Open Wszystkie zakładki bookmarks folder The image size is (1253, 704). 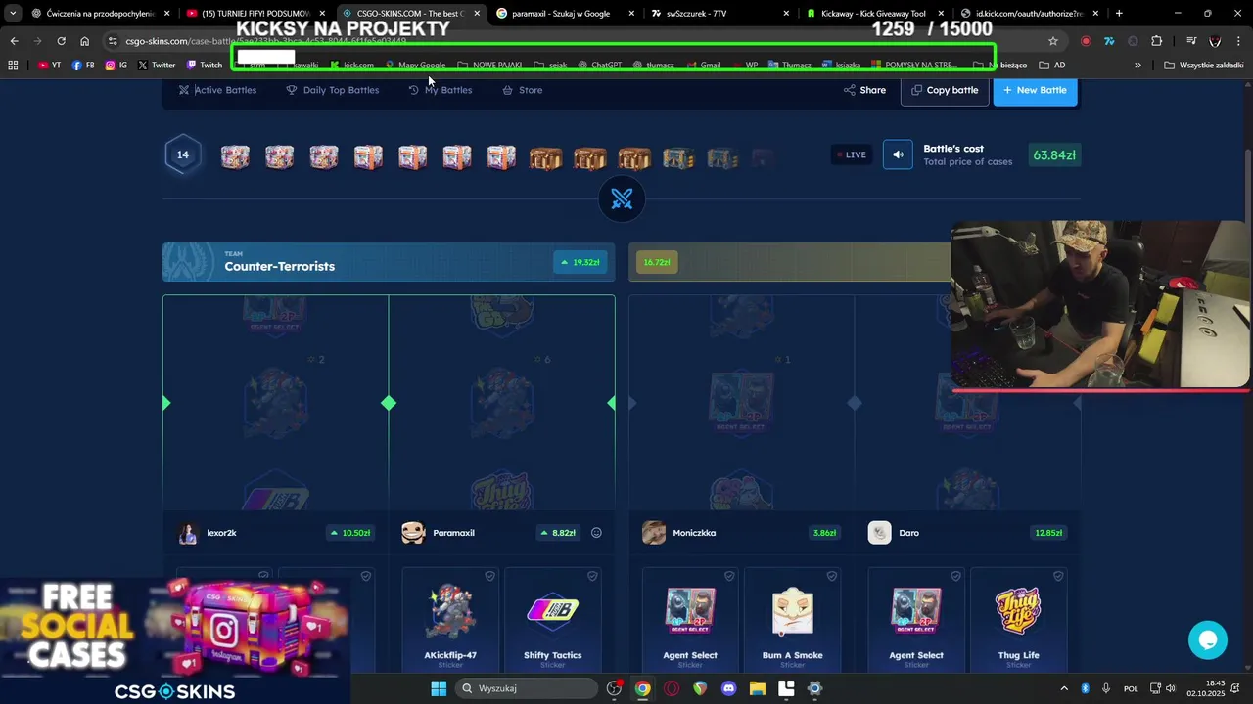1204,66
